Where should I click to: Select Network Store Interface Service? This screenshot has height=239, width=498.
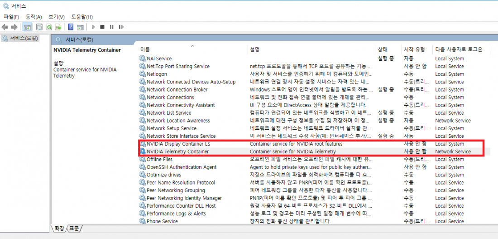pyautogui.click(x=181, y=136)
